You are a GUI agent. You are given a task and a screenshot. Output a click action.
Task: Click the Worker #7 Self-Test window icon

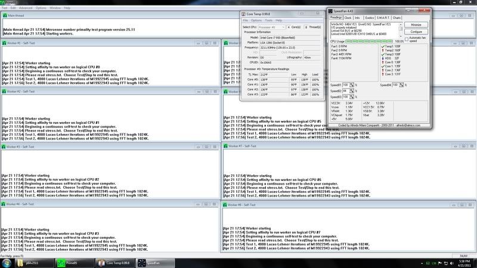[x=225, y=146]
